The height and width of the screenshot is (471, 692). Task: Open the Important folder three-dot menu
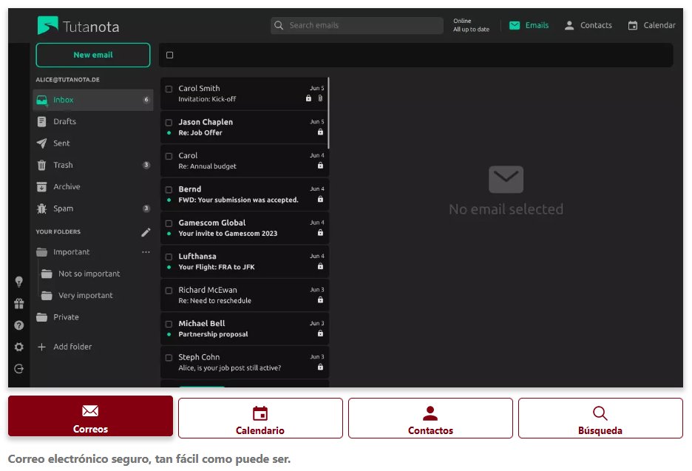146,252
